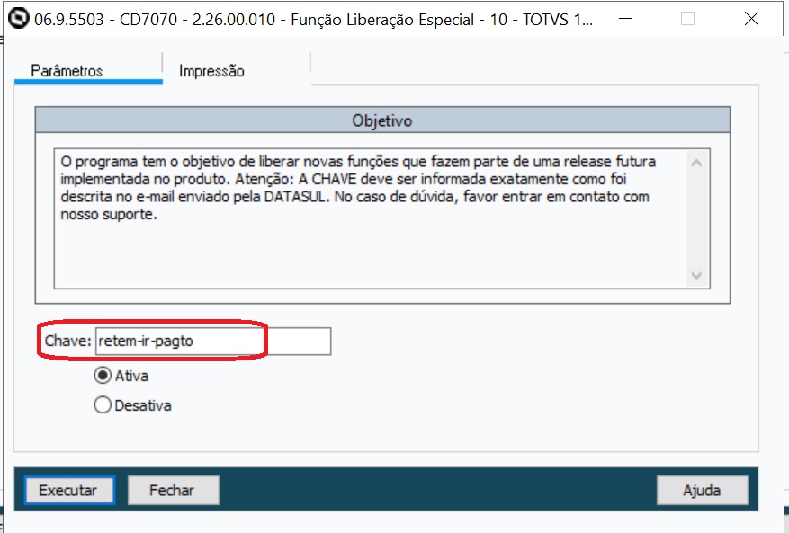The height and width of the screenshot is (533, 789).
Task: Select the Desativa radio button
Action: (x=103, y=404)
